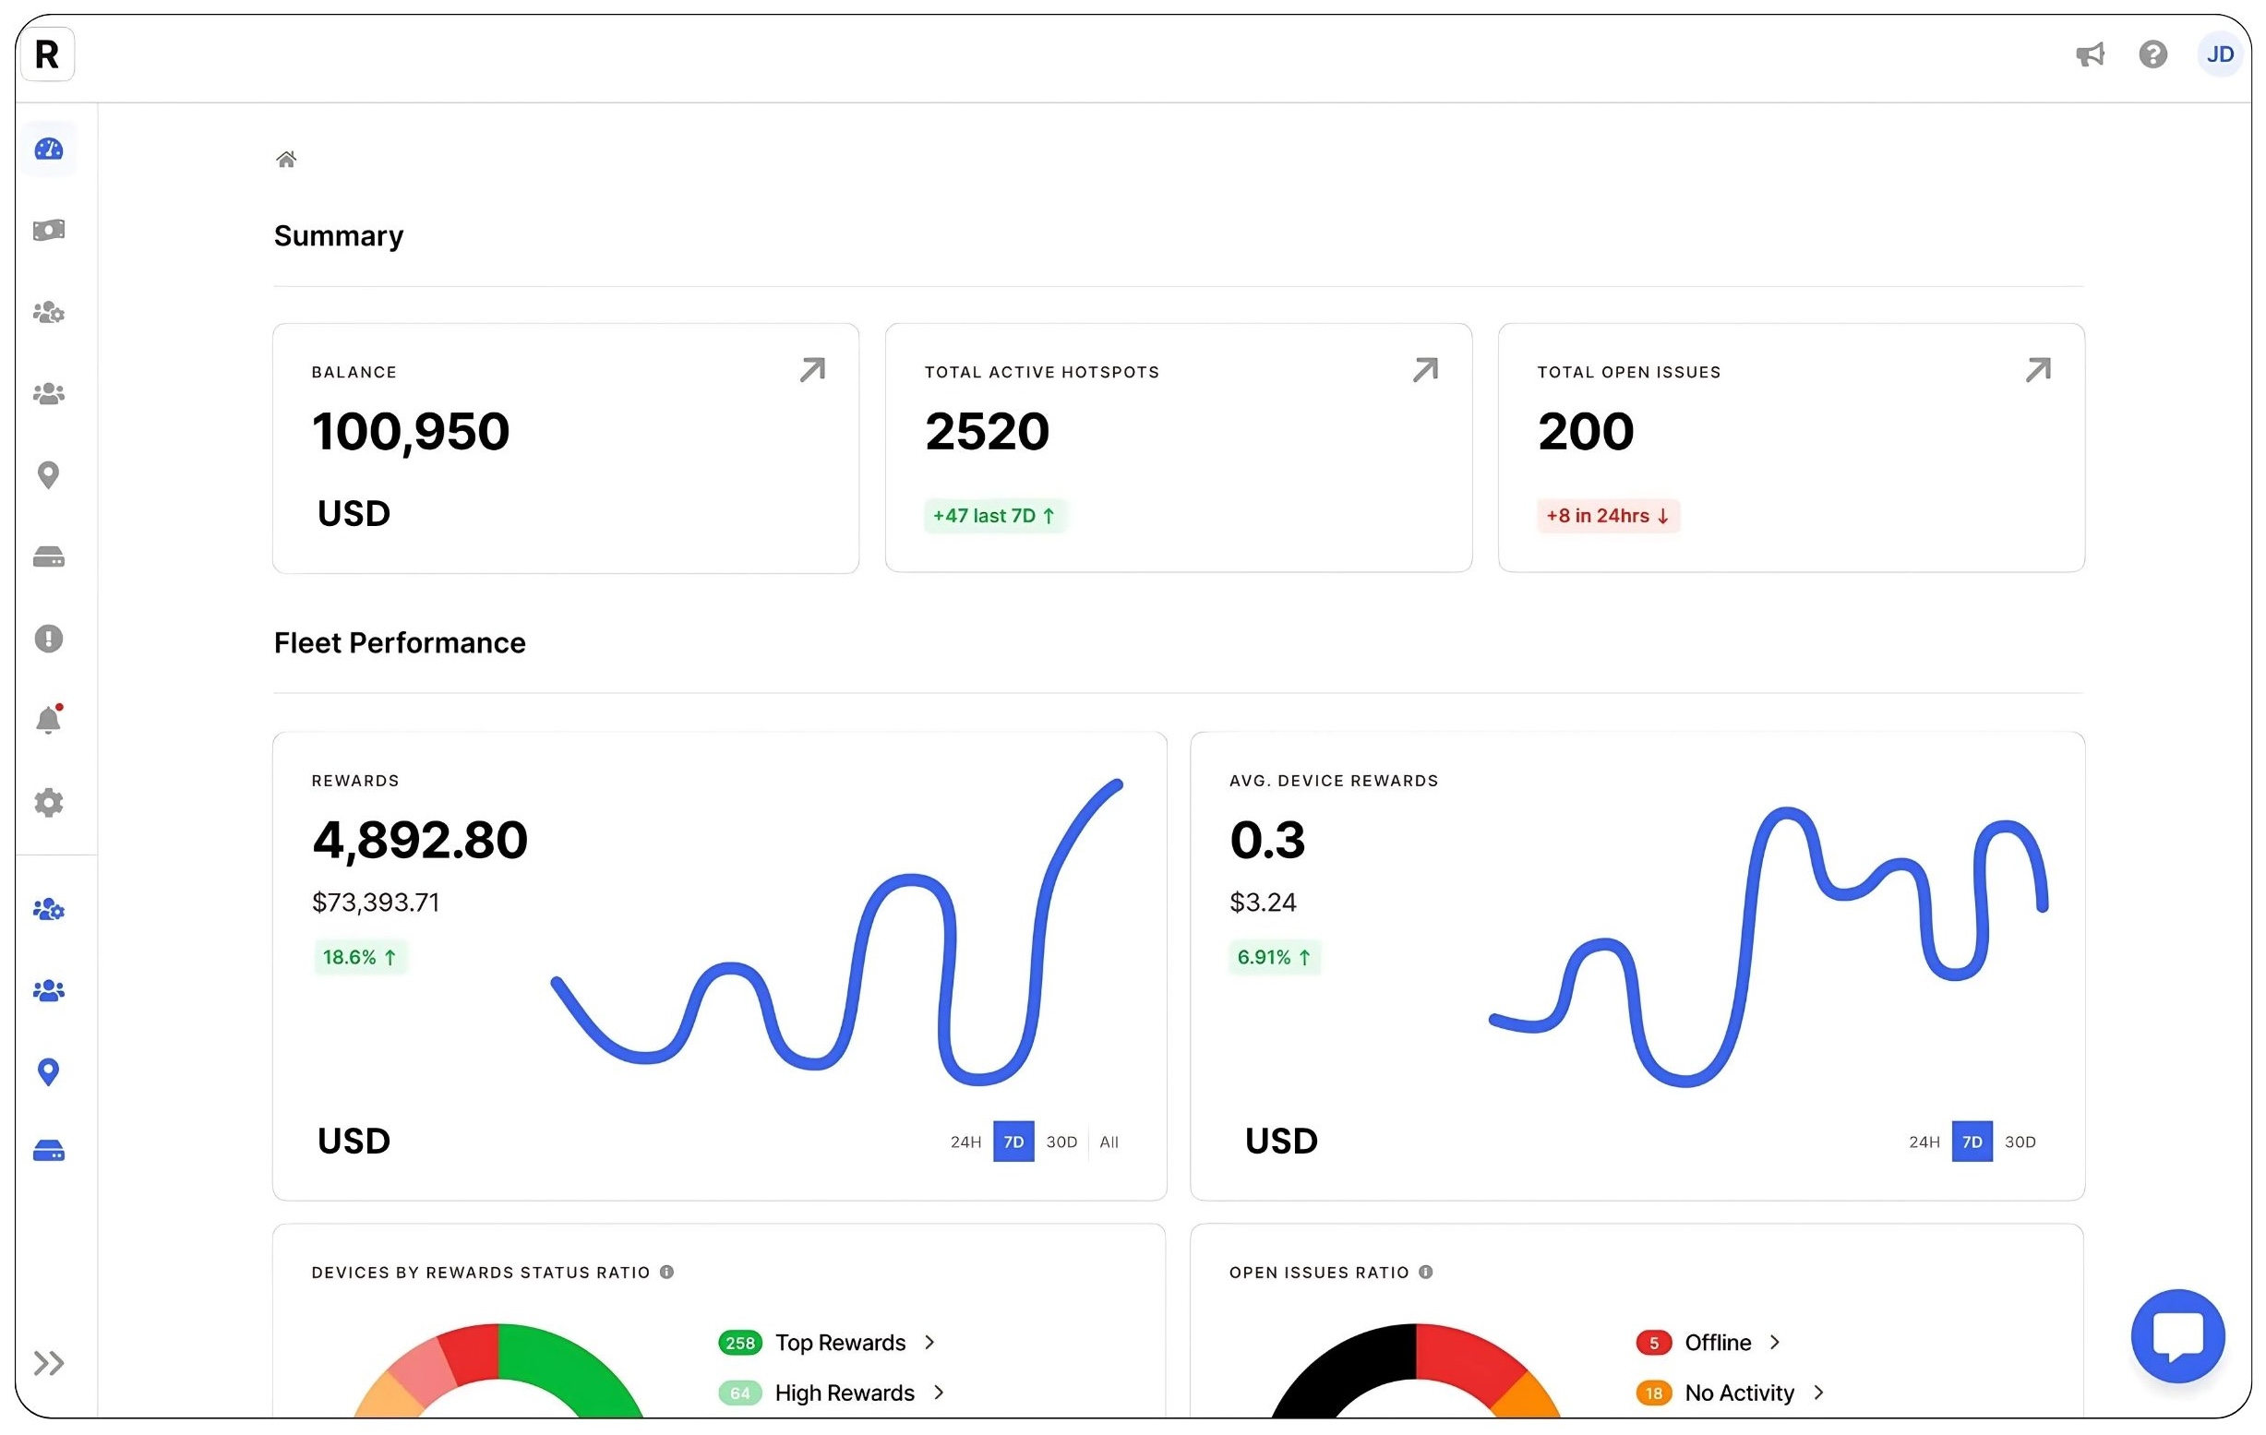Open the gray location pin sidebar icon
Image resolution: width=2266 pixels, height=1435 pixels.
click(48, 475)
